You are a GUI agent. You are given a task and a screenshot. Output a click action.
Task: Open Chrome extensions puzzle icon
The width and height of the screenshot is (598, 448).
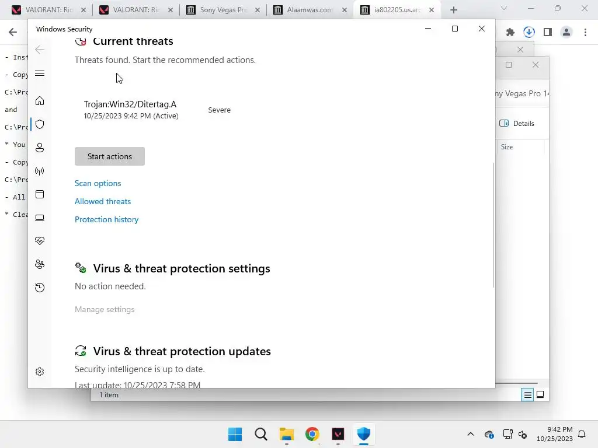point(510,33)
